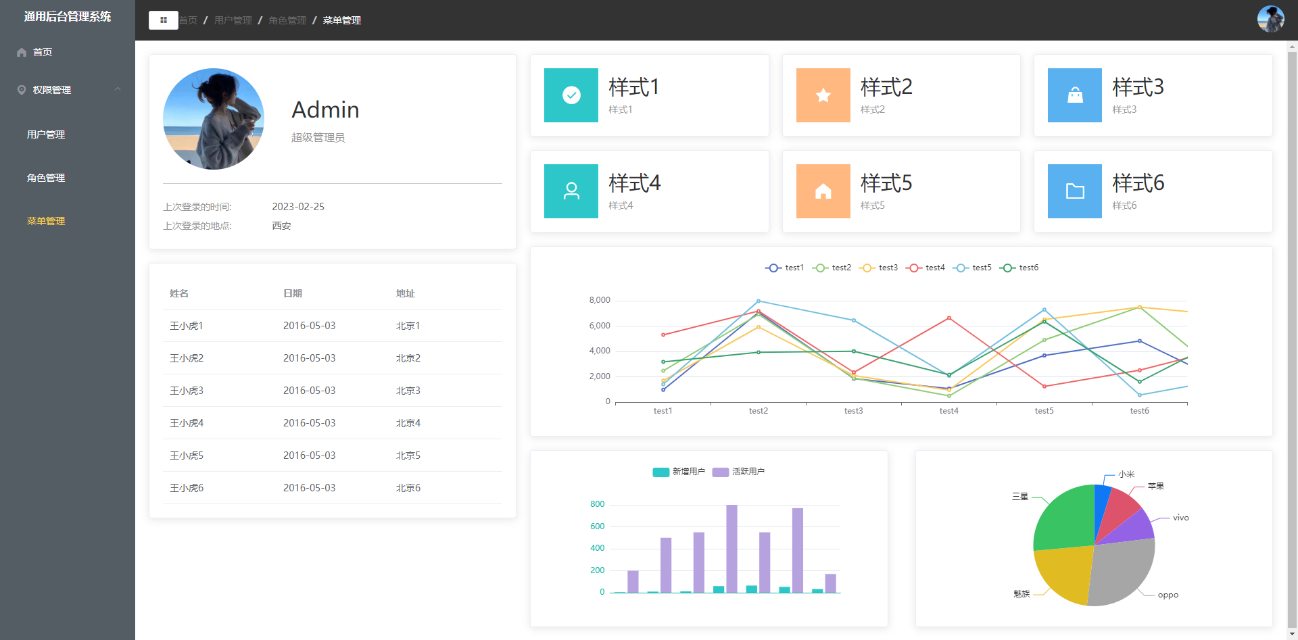The image size is (1298, 640).
Task: Hide the 活跃用户 series in bar chart legend
Action: coord(738,472)
